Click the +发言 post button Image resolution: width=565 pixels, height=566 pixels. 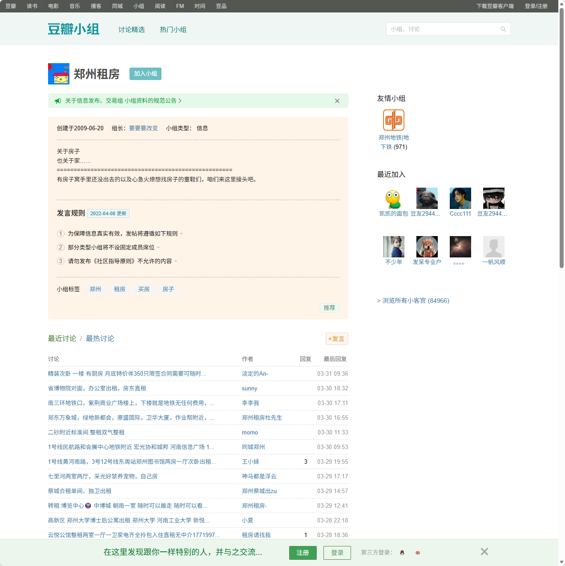coord(337,339)
